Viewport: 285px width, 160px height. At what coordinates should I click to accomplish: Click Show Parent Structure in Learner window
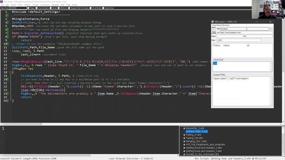pos(221,25)
